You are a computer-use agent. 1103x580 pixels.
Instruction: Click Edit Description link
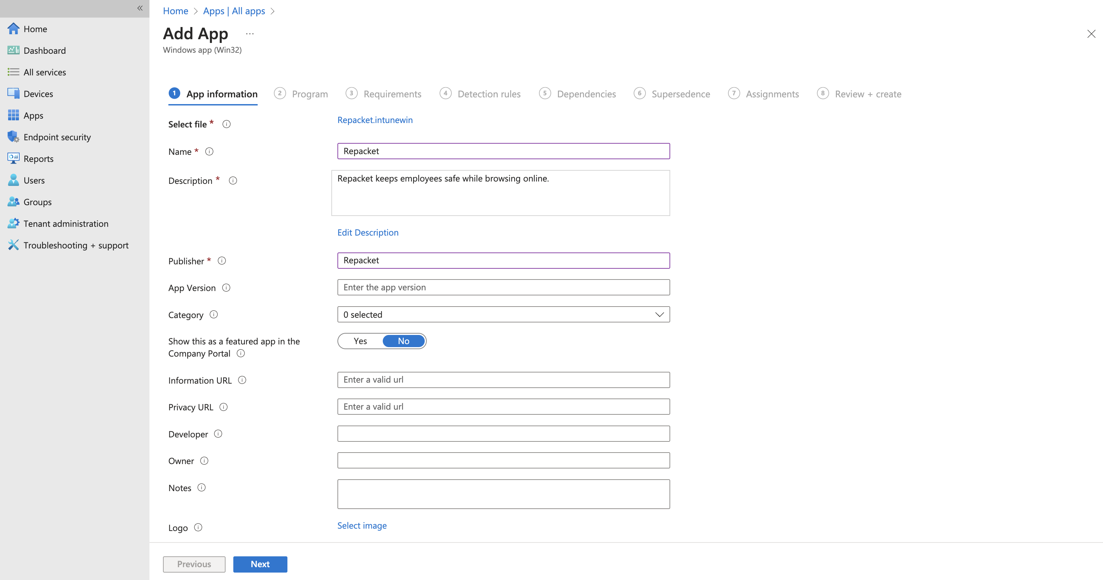click(x=367, y=233)
